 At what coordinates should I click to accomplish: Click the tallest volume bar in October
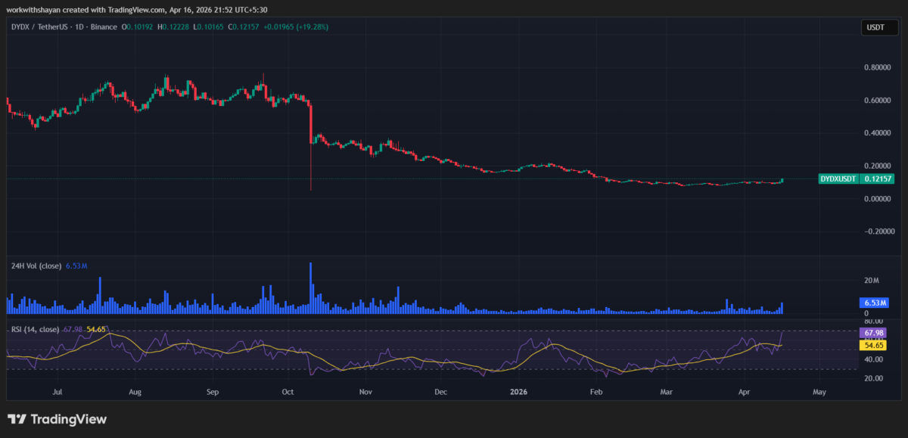click(x=311, y=287)
